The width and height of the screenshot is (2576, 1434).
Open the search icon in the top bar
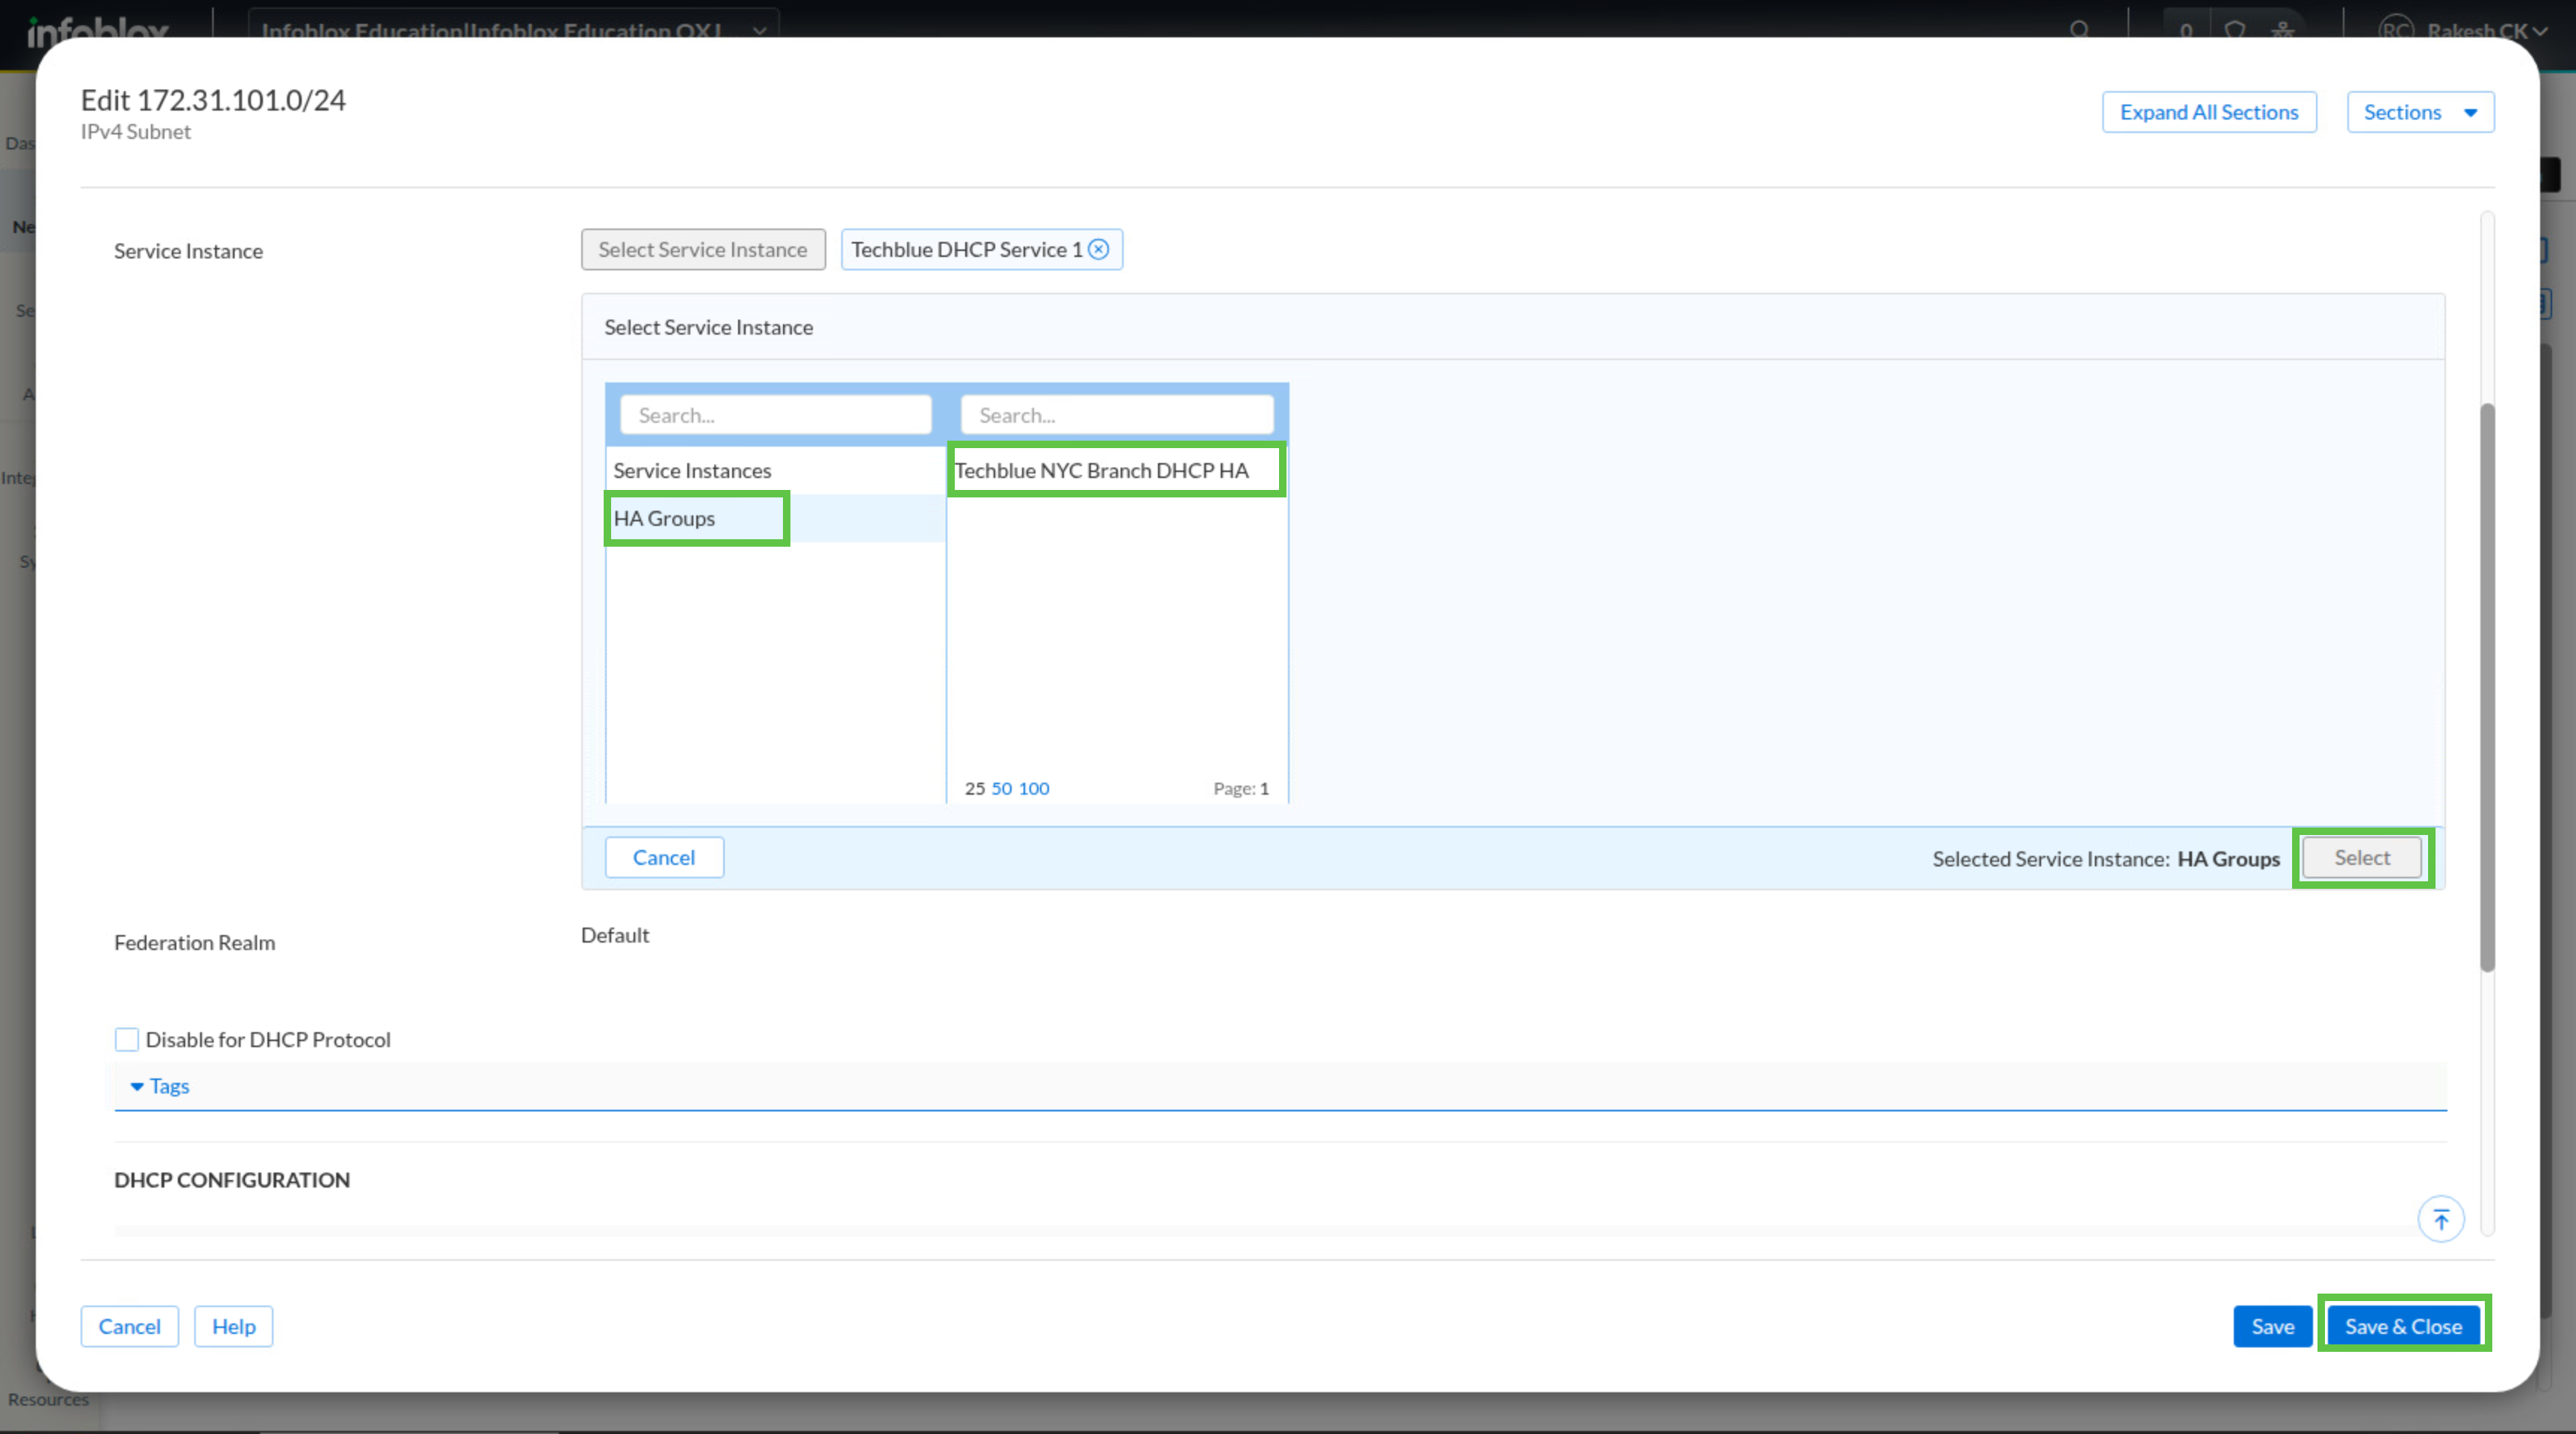2080,30
